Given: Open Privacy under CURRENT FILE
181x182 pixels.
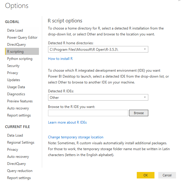Looking at the screenshot, I should (x=13, y=150).
